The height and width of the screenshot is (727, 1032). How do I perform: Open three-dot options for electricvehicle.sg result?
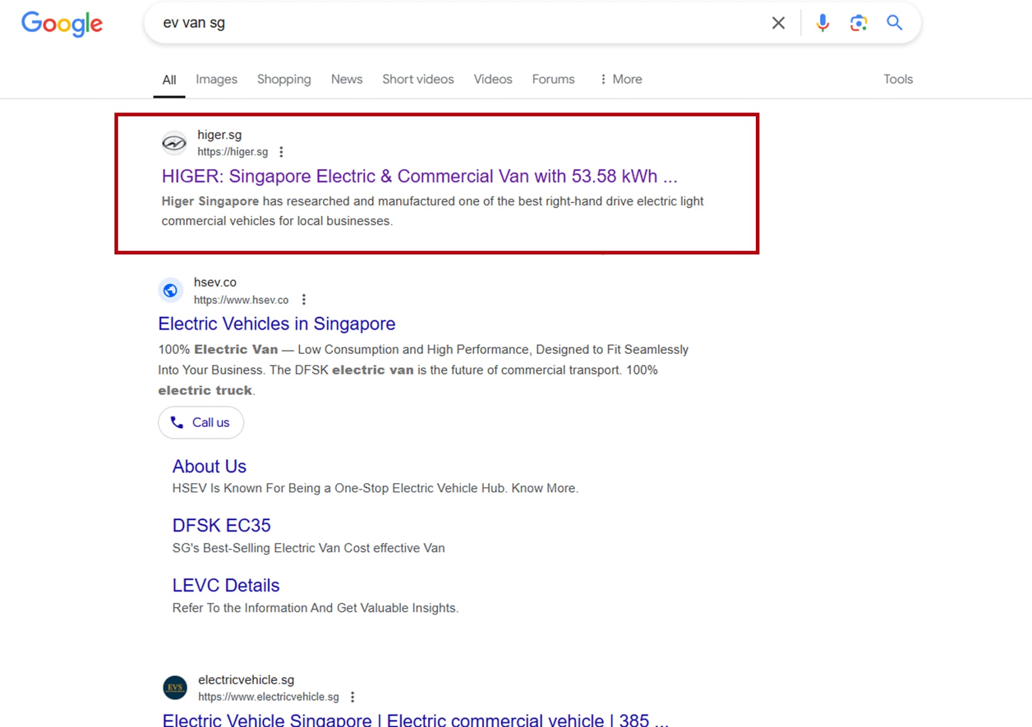(x=352, y=697)
